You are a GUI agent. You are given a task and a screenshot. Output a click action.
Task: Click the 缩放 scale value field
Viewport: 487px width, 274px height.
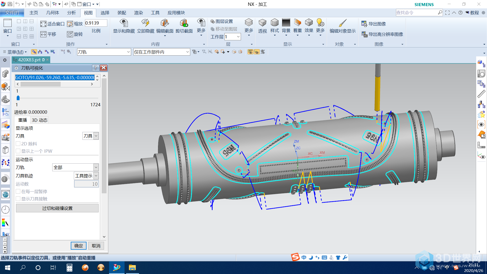click(x=96, y=23)
